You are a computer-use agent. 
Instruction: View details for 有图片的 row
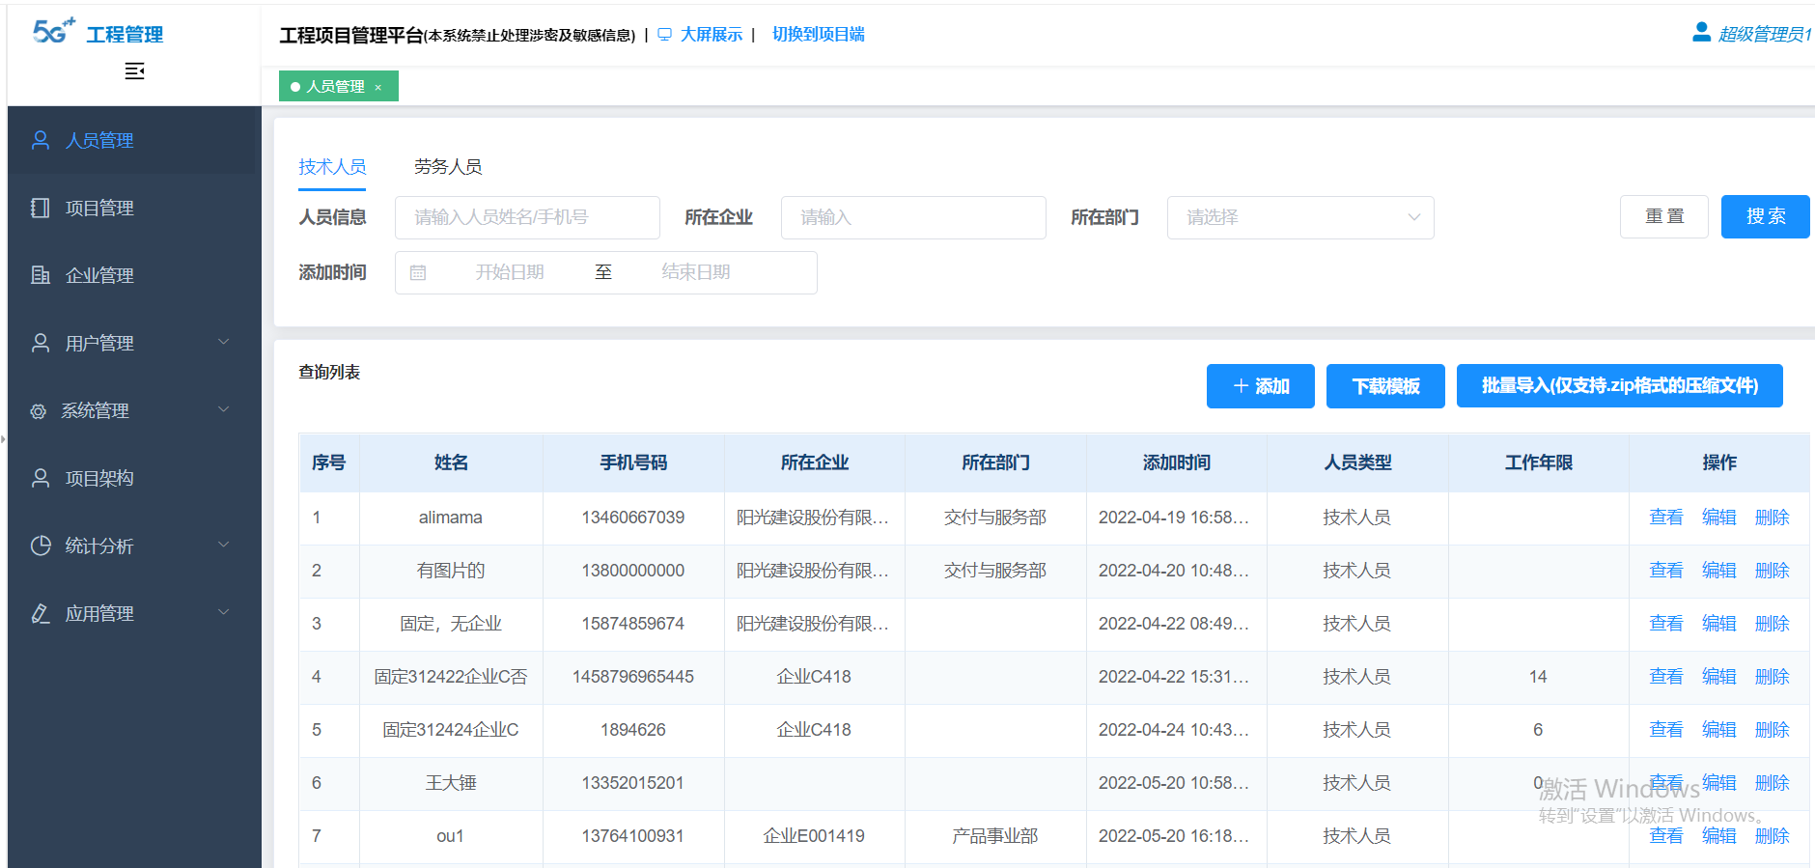pyautogui.click(x=1666, y=571)
